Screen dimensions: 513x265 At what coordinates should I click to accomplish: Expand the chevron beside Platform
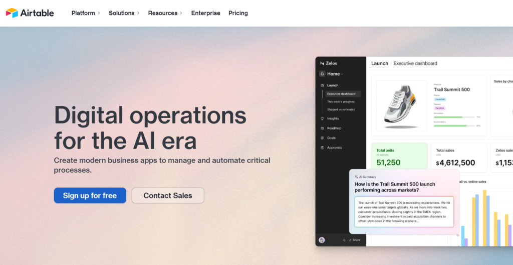point(99,13)
